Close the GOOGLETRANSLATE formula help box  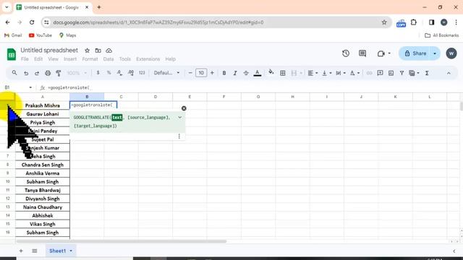pyautogui.click(x=184, y=108)
